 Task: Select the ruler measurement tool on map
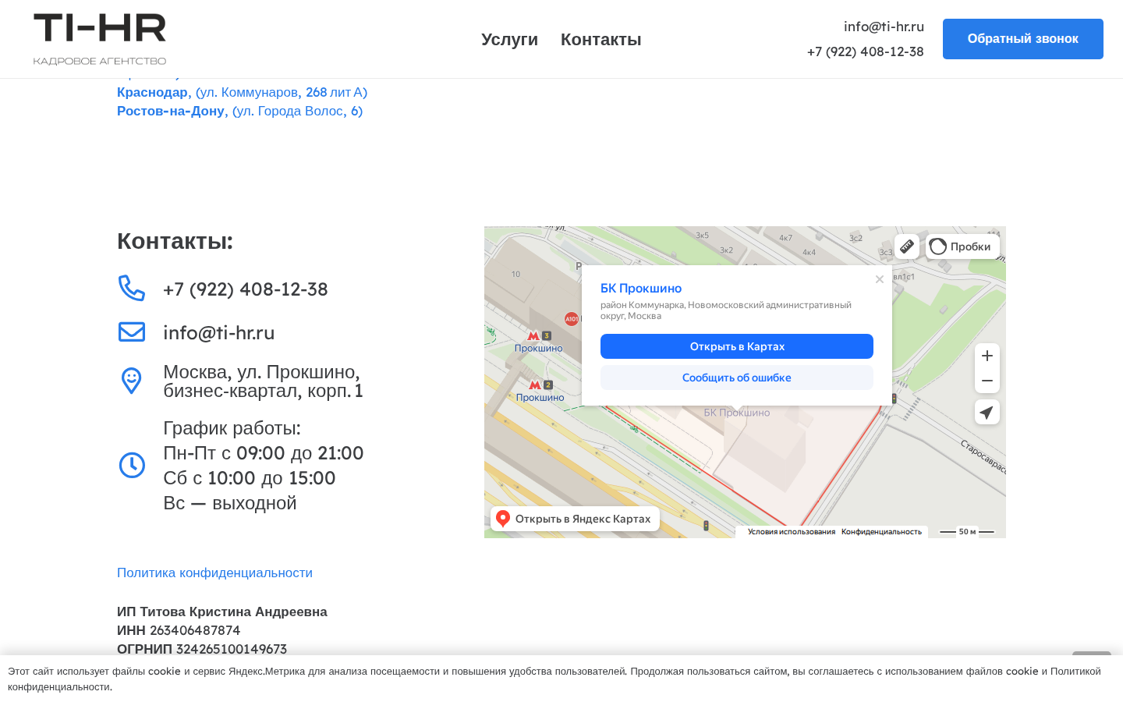pyautogui.click(x=907, y=246)
